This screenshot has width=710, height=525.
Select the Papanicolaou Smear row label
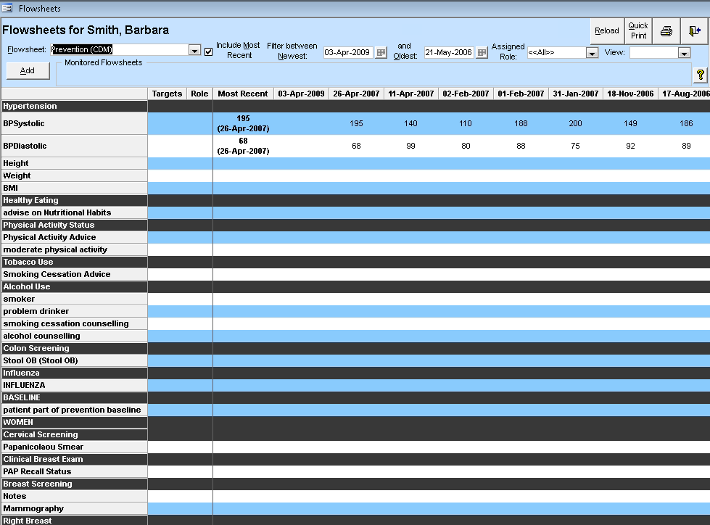coord(74,447)
